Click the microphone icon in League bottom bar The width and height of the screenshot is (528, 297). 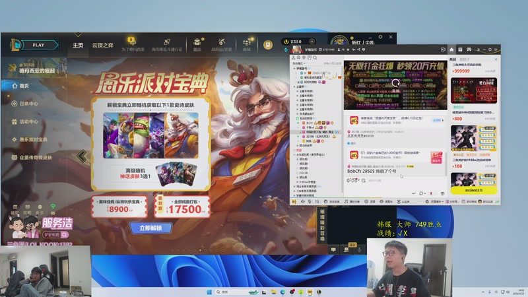click(360, 249)
